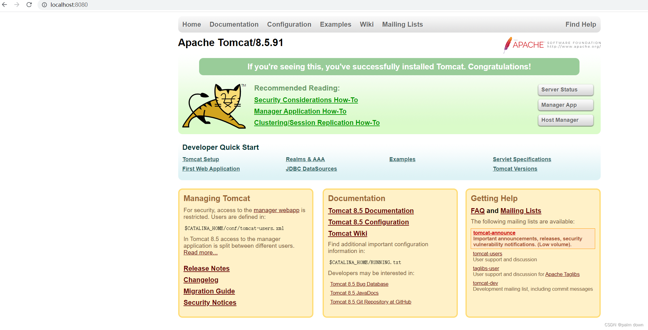
Task: Open Tomcat 8.5 Git Repository at GitHub
Action: coord(371,302)
